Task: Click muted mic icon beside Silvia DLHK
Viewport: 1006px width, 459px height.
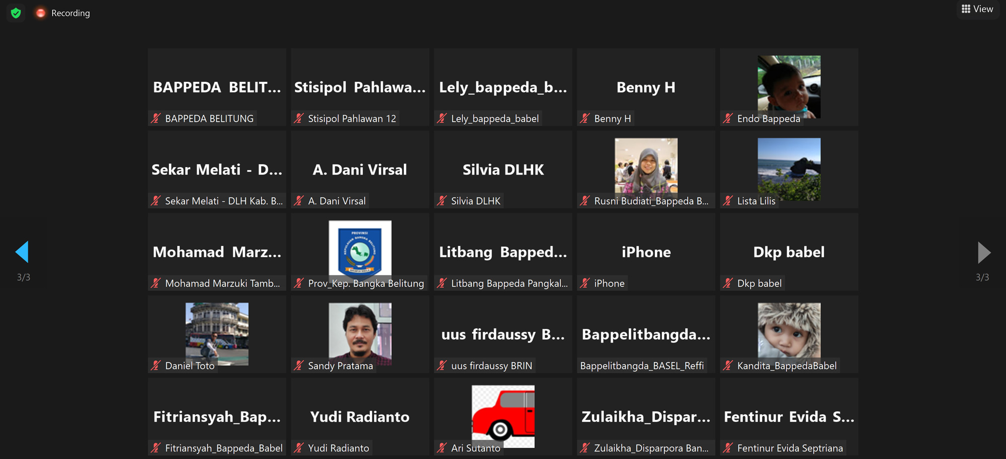Action: click(442, 201)
